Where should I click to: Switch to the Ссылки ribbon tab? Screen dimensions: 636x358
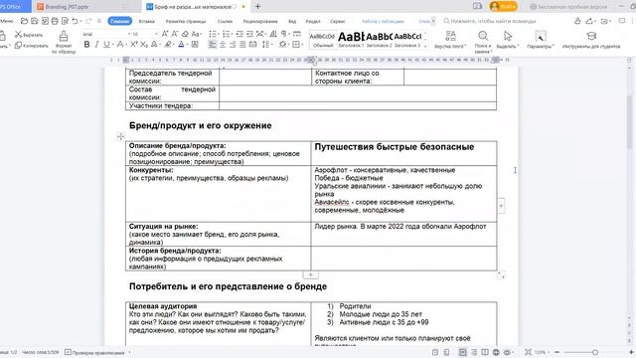pyautogui.click(x=225, y=21)
